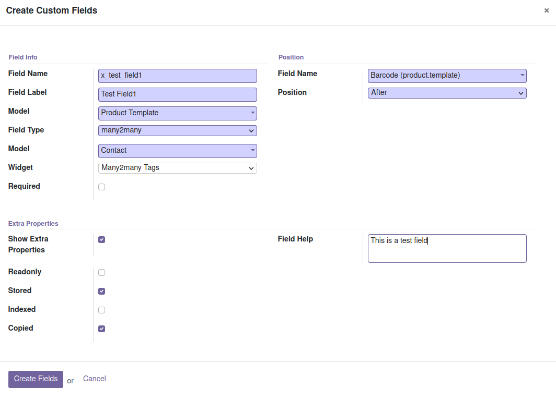Click the Extra Properties section heading
The image size is (556, 400).
(33, 224)
